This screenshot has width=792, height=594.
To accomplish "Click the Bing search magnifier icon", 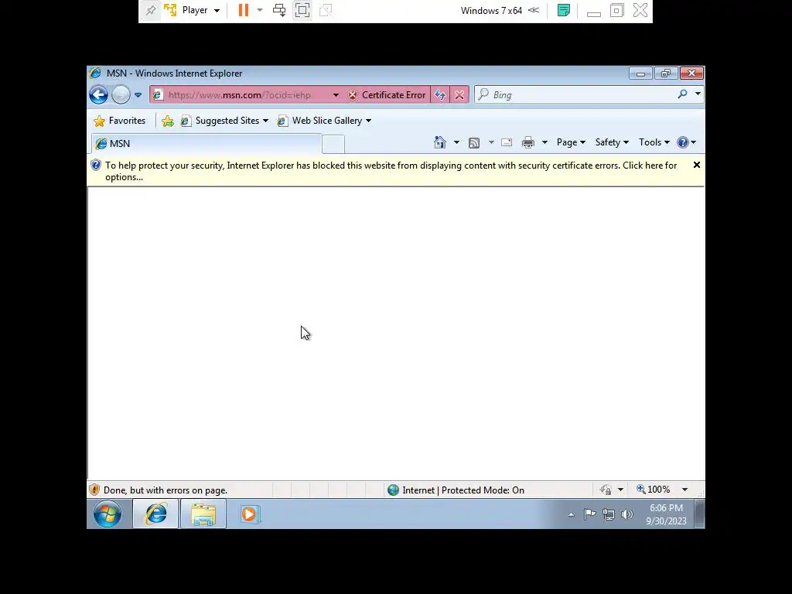I will (682, 94).
